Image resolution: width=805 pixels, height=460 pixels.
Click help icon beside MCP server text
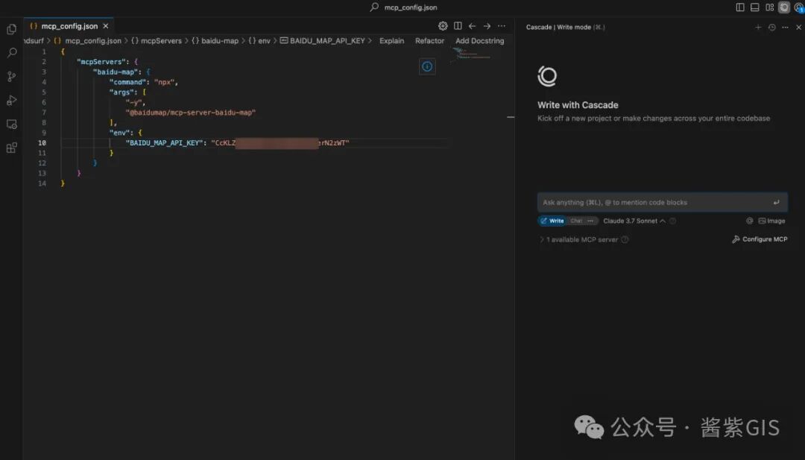[625, 239]
